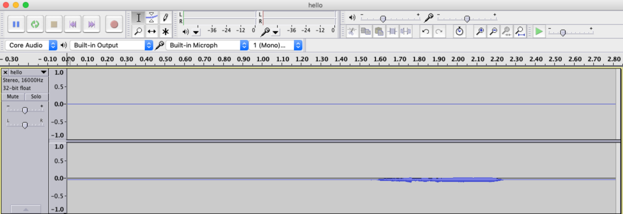This screenshot has height=214, width=623.
Task: Select the Envelope tool
Action: click(152, 17)
